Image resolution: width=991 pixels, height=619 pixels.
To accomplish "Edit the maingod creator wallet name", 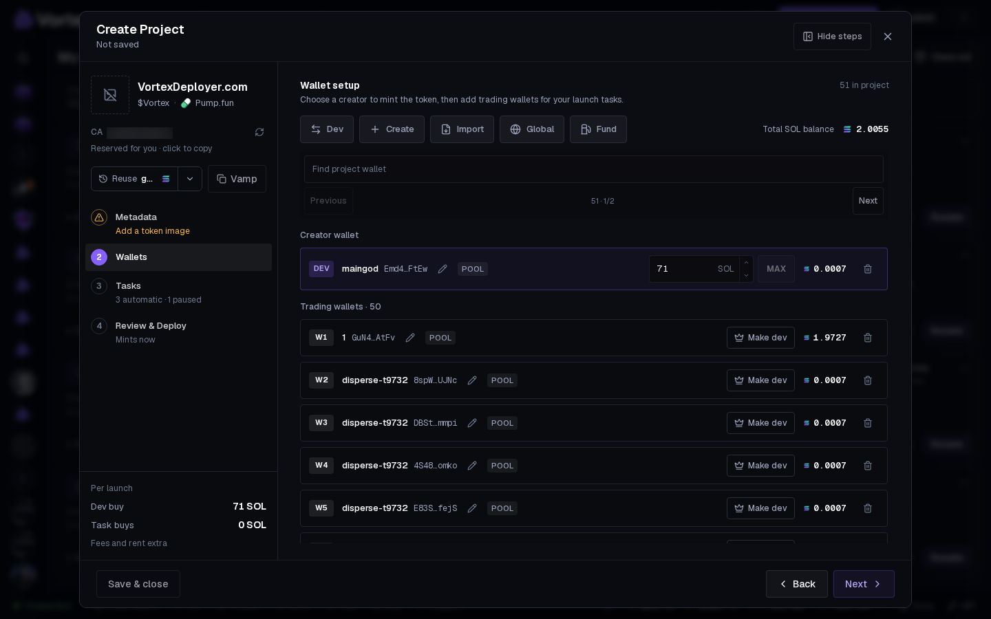I will (443, 269).
